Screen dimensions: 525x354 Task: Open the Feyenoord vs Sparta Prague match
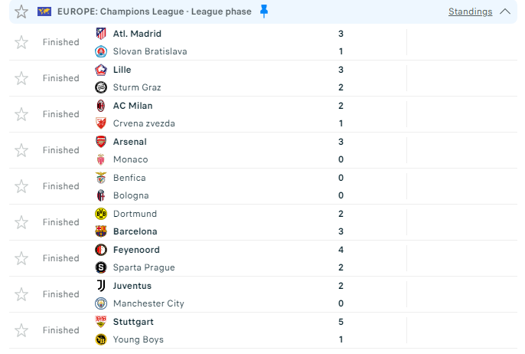click(x=263, y=258)
